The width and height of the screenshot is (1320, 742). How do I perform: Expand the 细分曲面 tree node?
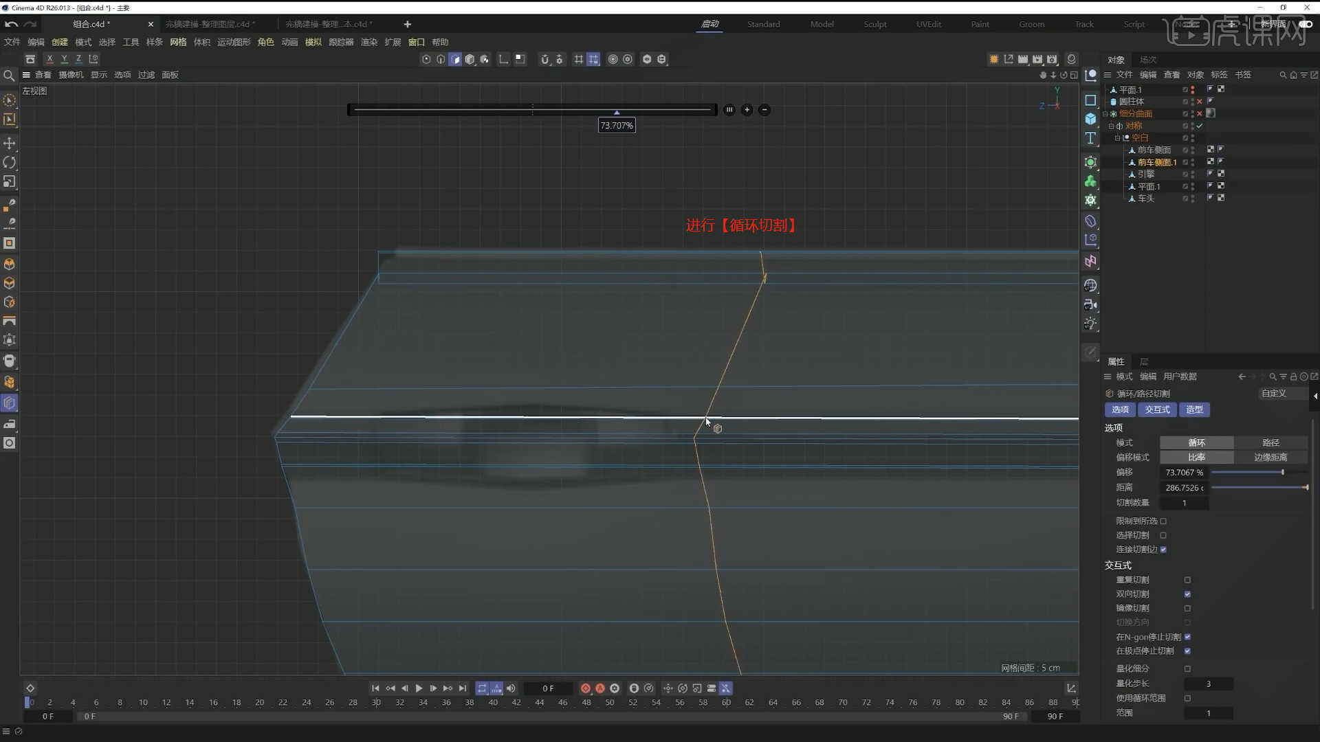1105,114
